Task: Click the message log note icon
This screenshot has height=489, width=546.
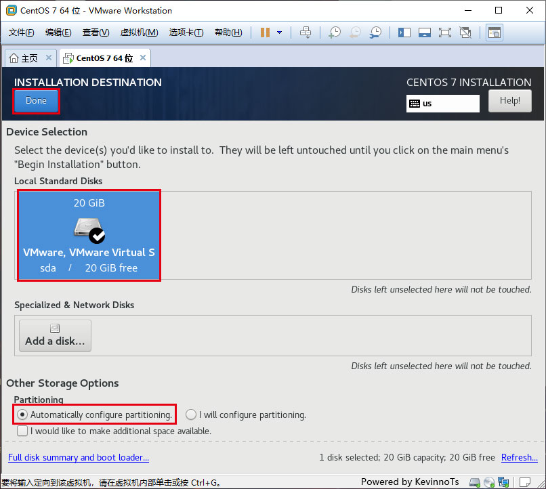Action: 524,482
